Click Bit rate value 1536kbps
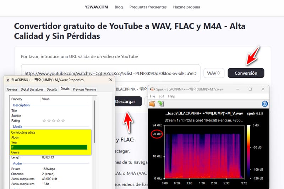 [x=49, y=169]
